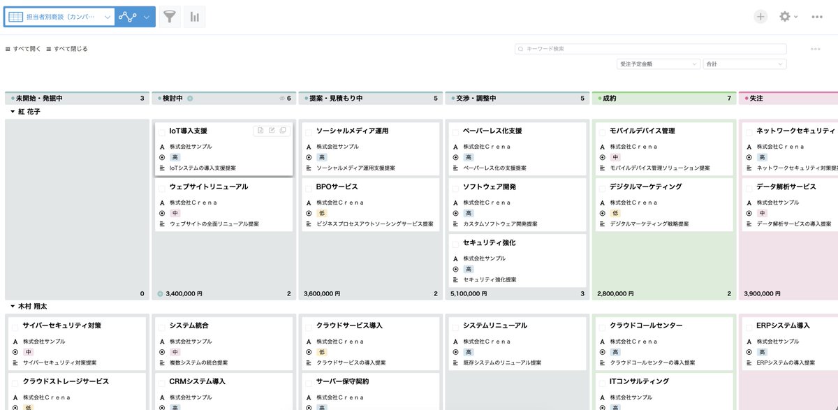Click the green status dot on 成約 header
Viewport: 838px width, 410px height.
600,99
